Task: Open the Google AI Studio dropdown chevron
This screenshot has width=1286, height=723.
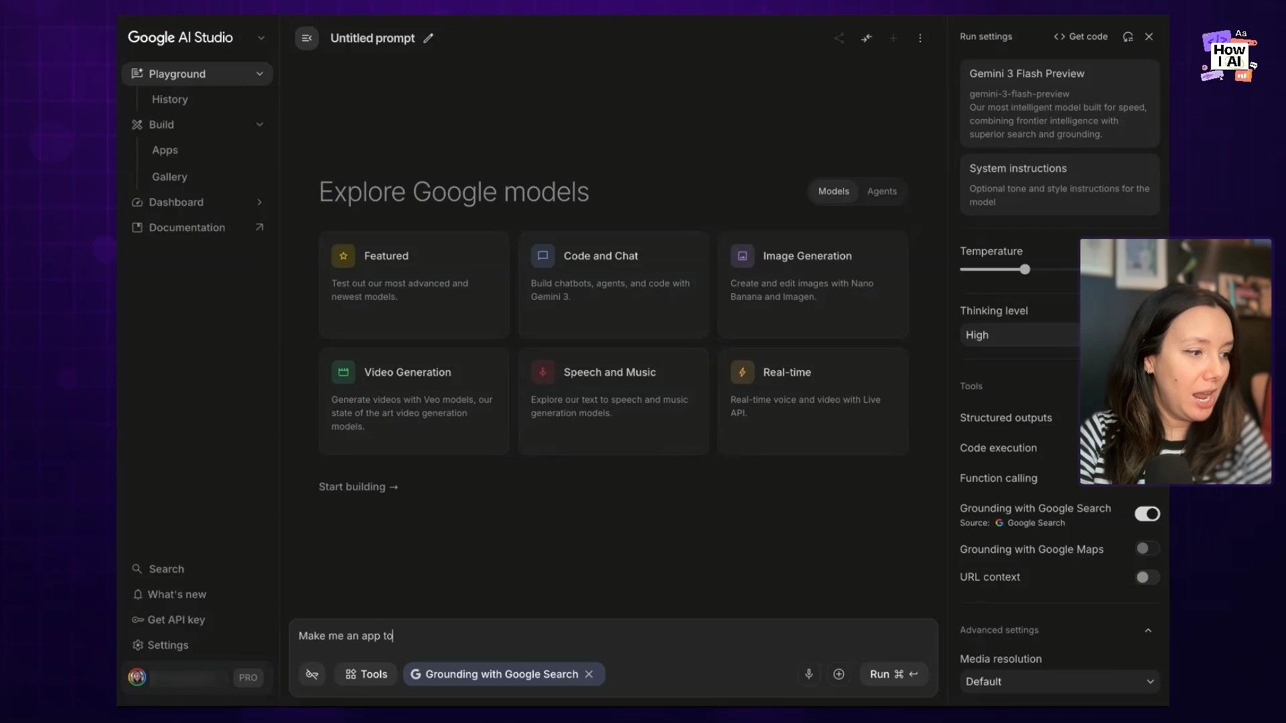Action: pyautogui.click(x=261, y=38)
